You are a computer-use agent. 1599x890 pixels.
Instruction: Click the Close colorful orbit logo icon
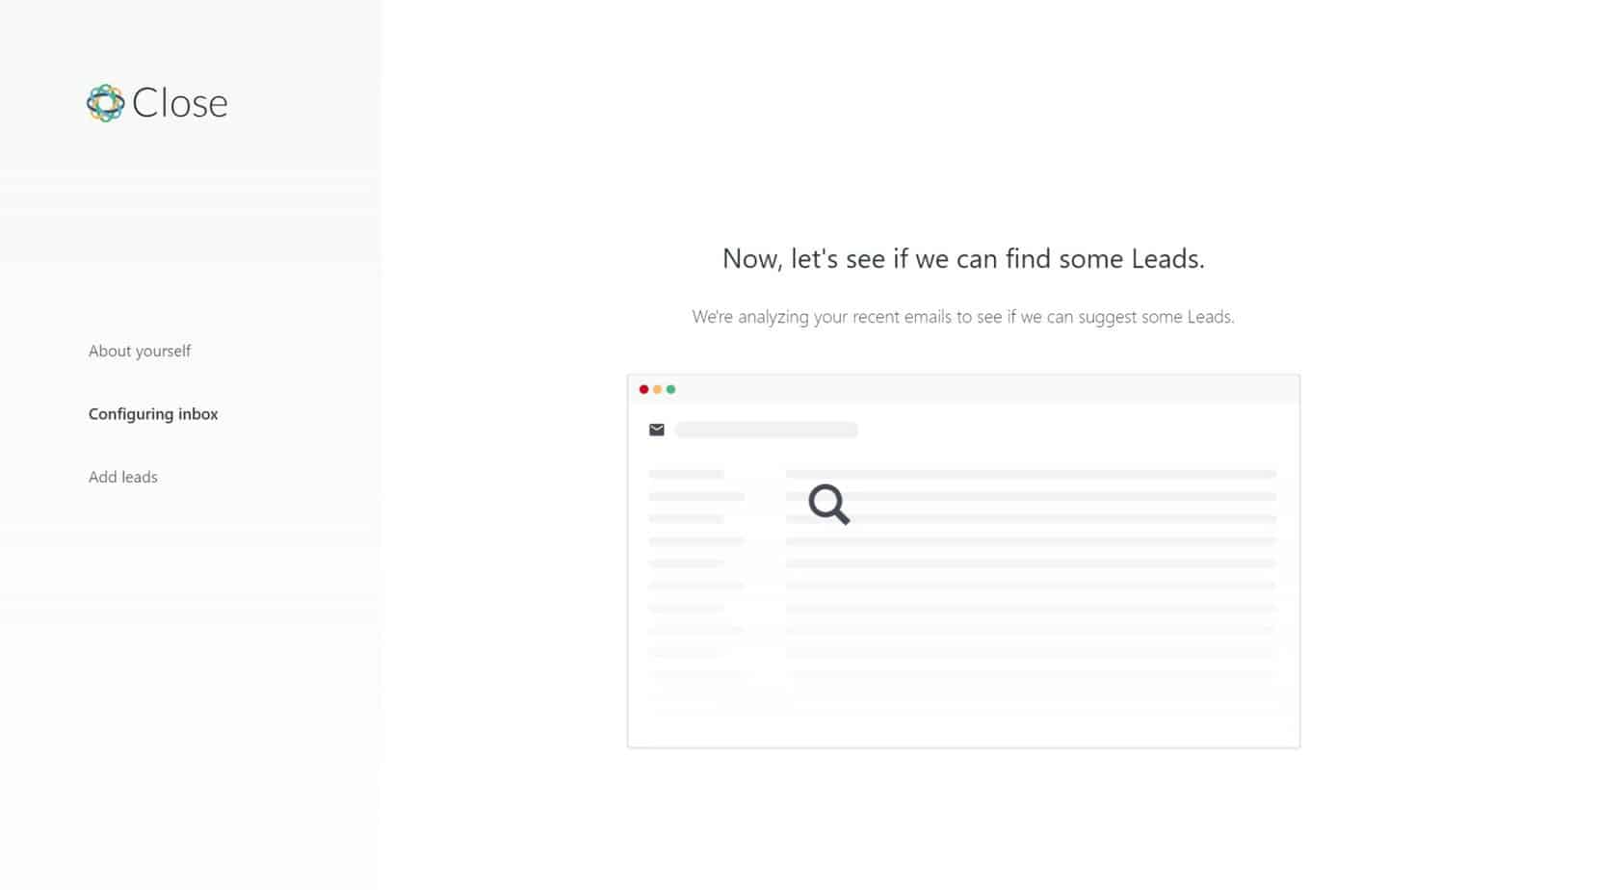pos(105,103)
